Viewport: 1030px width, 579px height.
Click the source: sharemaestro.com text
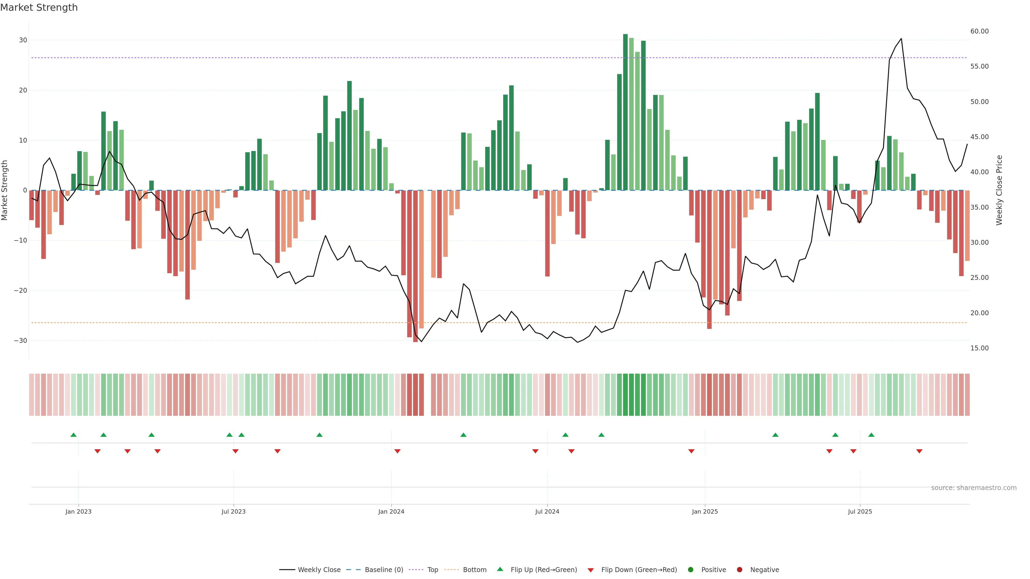[x=974, y=488]
